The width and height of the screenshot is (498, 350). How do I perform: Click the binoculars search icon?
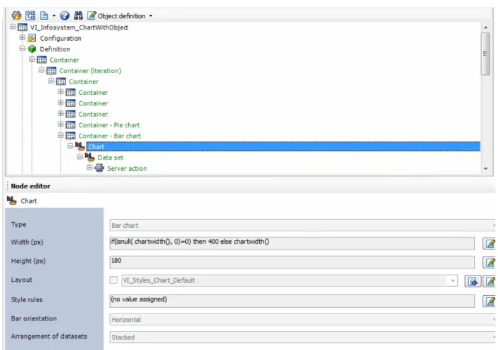tap(78, 15)
